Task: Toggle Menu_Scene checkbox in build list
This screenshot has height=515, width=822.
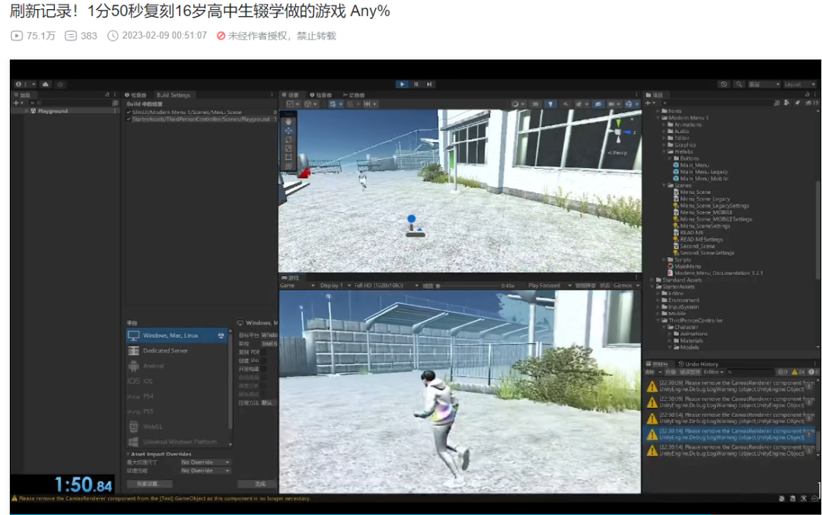Action: [x=129, y=112]
